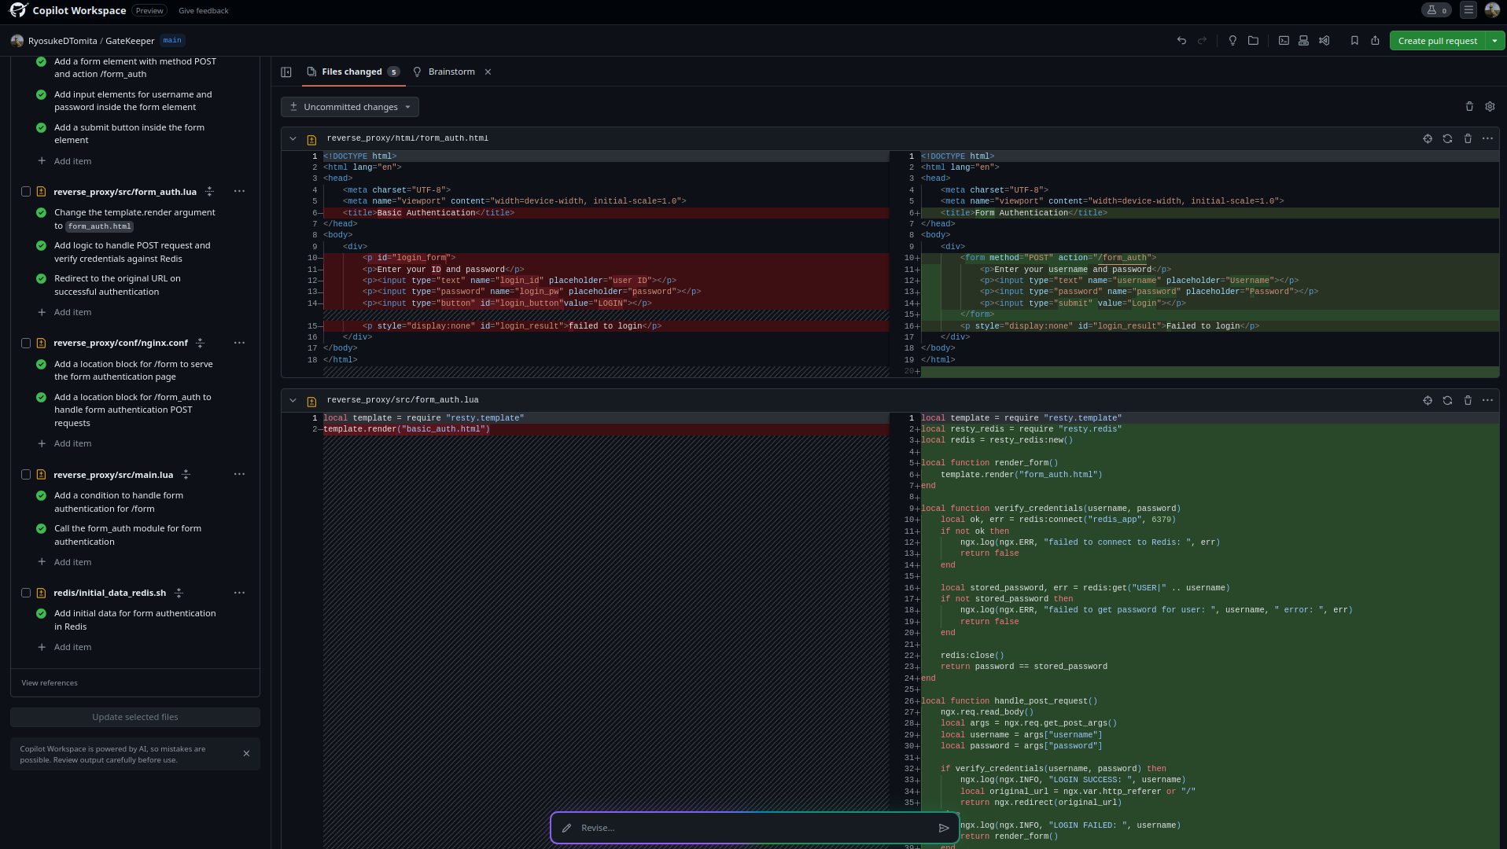Bookmark this workspace session
1507x849 pixels.
[1354, 41]
